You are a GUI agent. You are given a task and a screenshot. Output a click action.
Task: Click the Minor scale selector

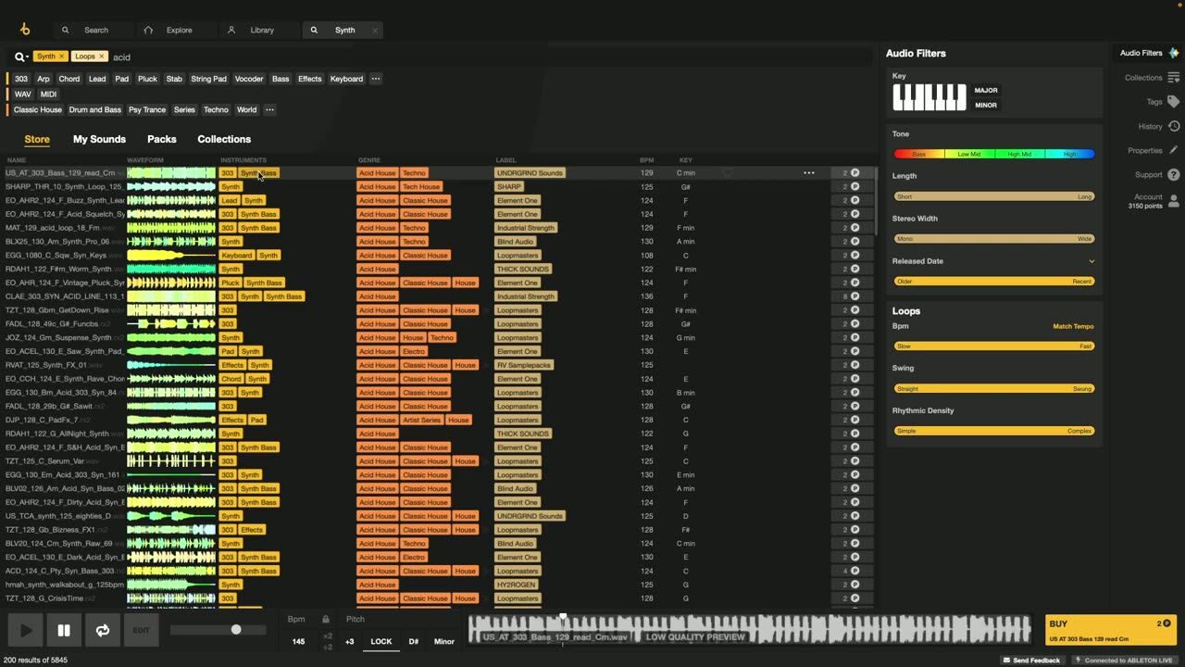pyautogui.click(x=444, y=641)
